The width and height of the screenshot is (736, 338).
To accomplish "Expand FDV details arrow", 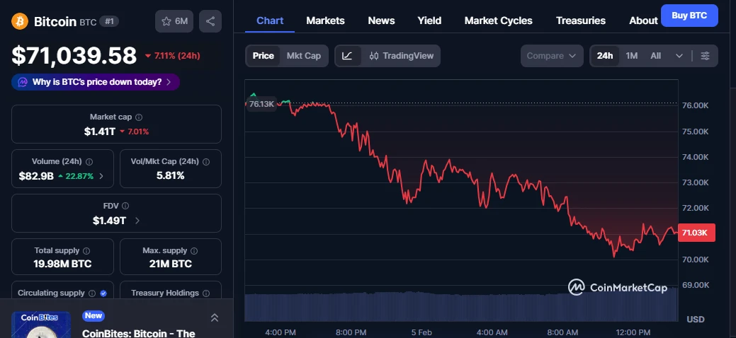I will coord(137,221).
